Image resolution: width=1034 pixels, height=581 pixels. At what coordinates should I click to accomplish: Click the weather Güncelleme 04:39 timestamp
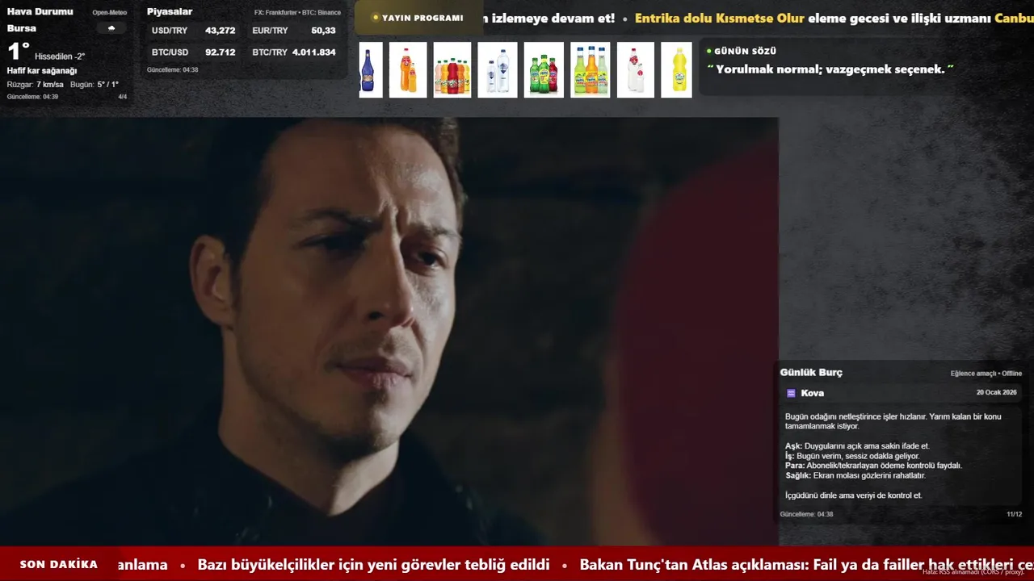[x=32, y=97]
